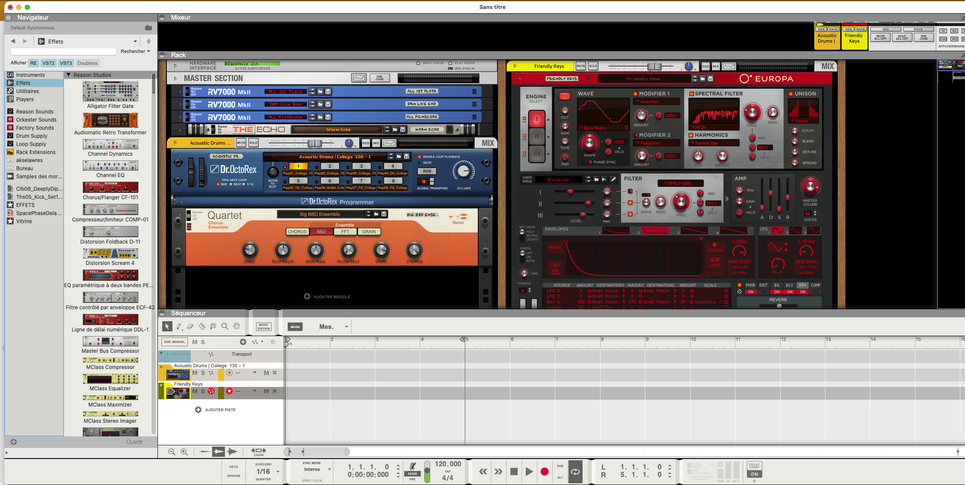Select the Razor tool in the sequencer toolbar

pos(202,327)
